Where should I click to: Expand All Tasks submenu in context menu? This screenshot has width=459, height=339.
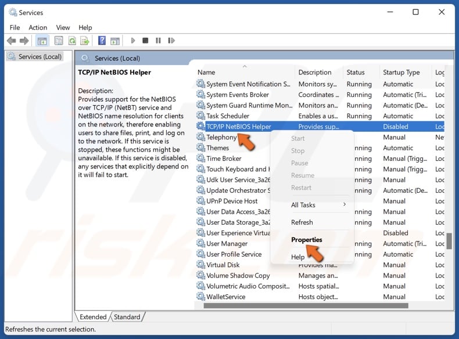(x=318, y=205)
